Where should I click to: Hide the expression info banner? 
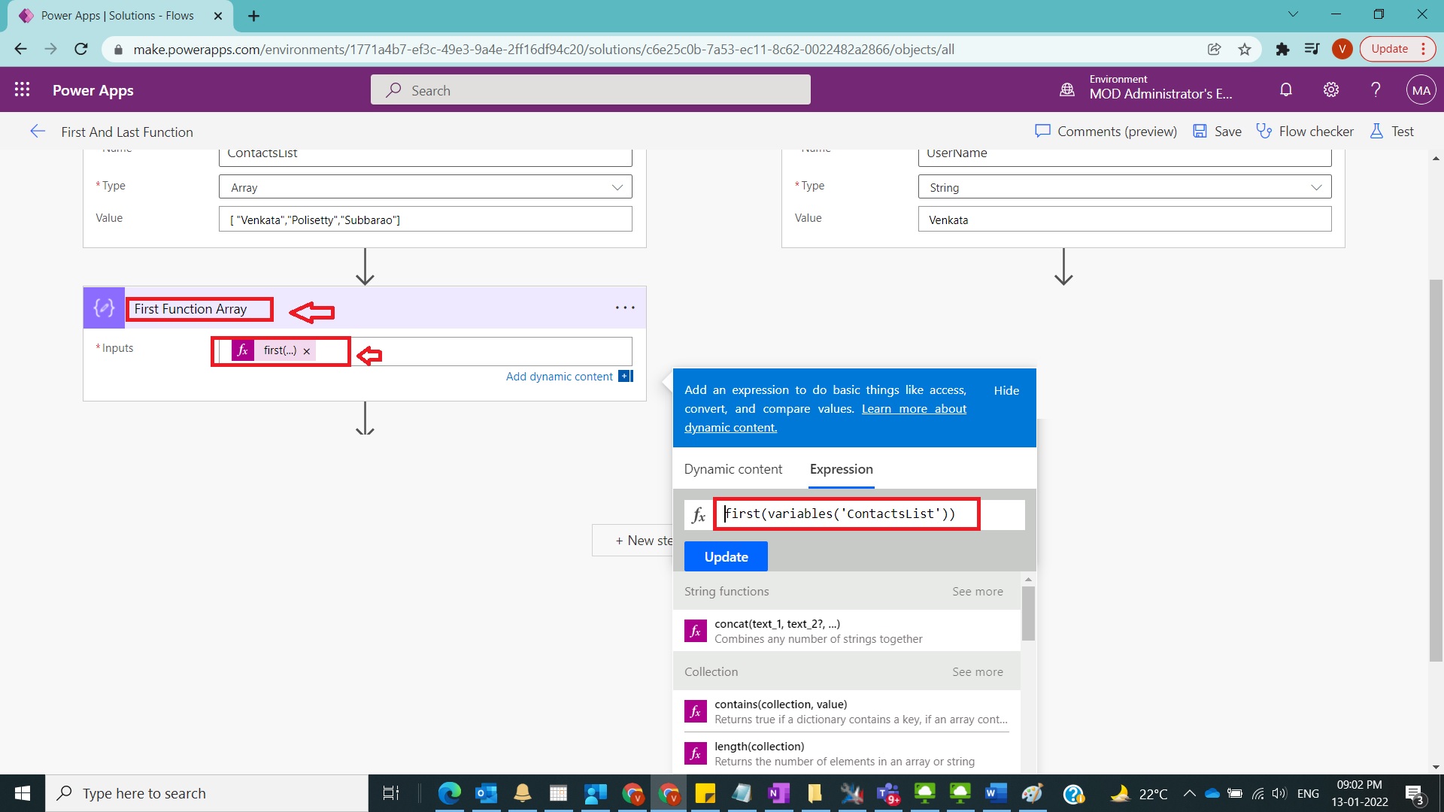coord(1006,390)
